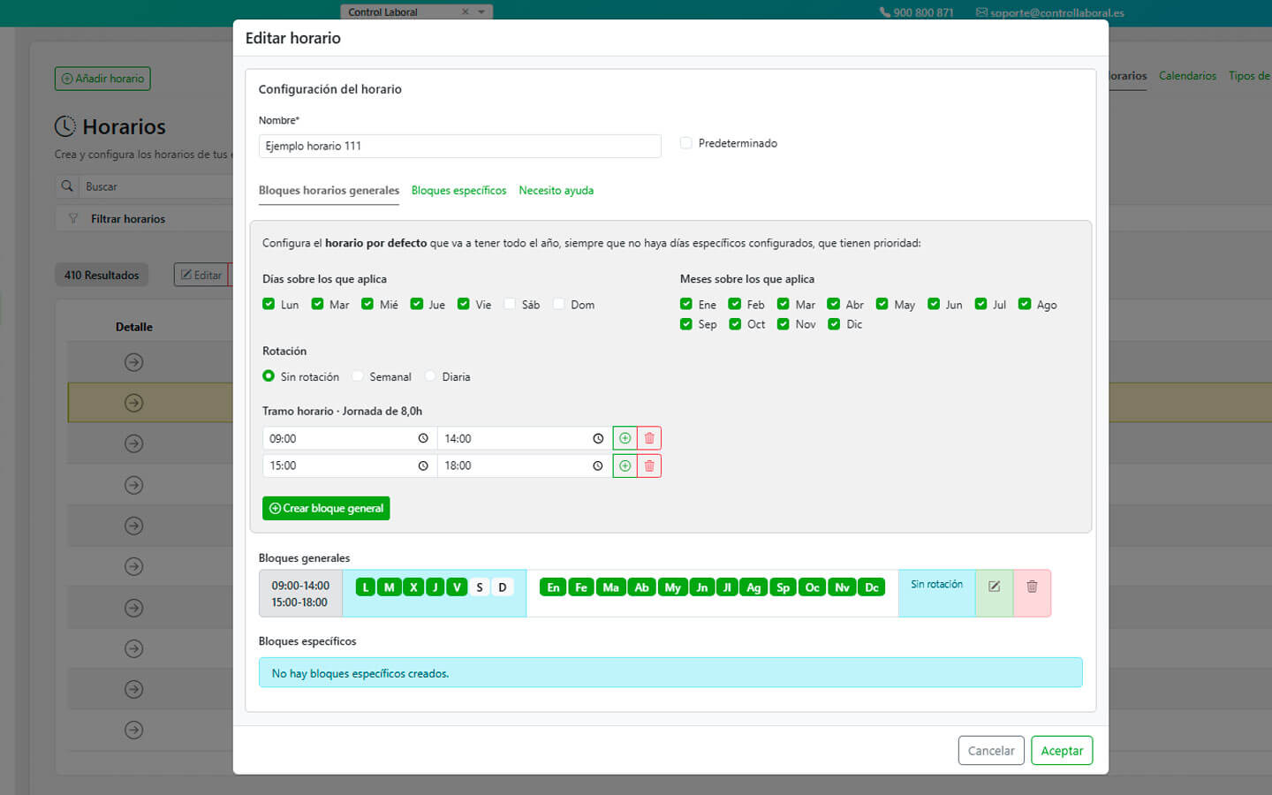
Task: Enable the Sáb day checkbox
Action: coord(510,304)
